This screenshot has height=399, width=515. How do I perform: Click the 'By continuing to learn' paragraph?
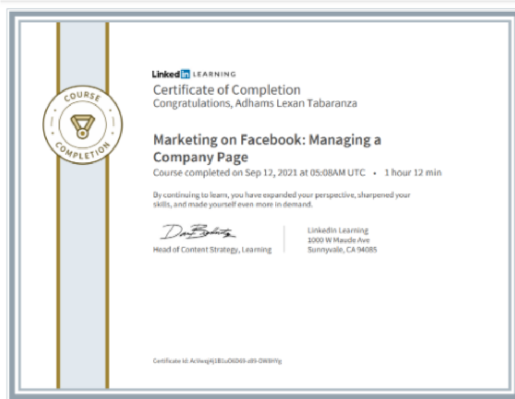(x=281, y=199)
